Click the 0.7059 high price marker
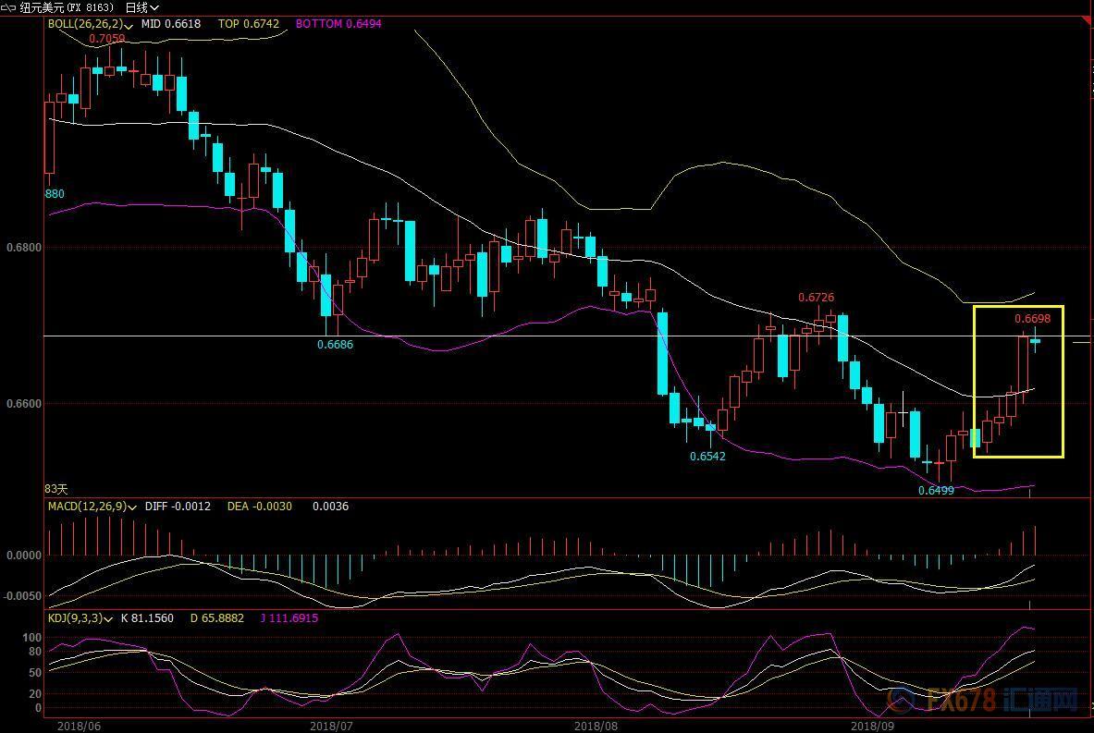This screenshot has height=733, width=1094. (x=107, y=39)
